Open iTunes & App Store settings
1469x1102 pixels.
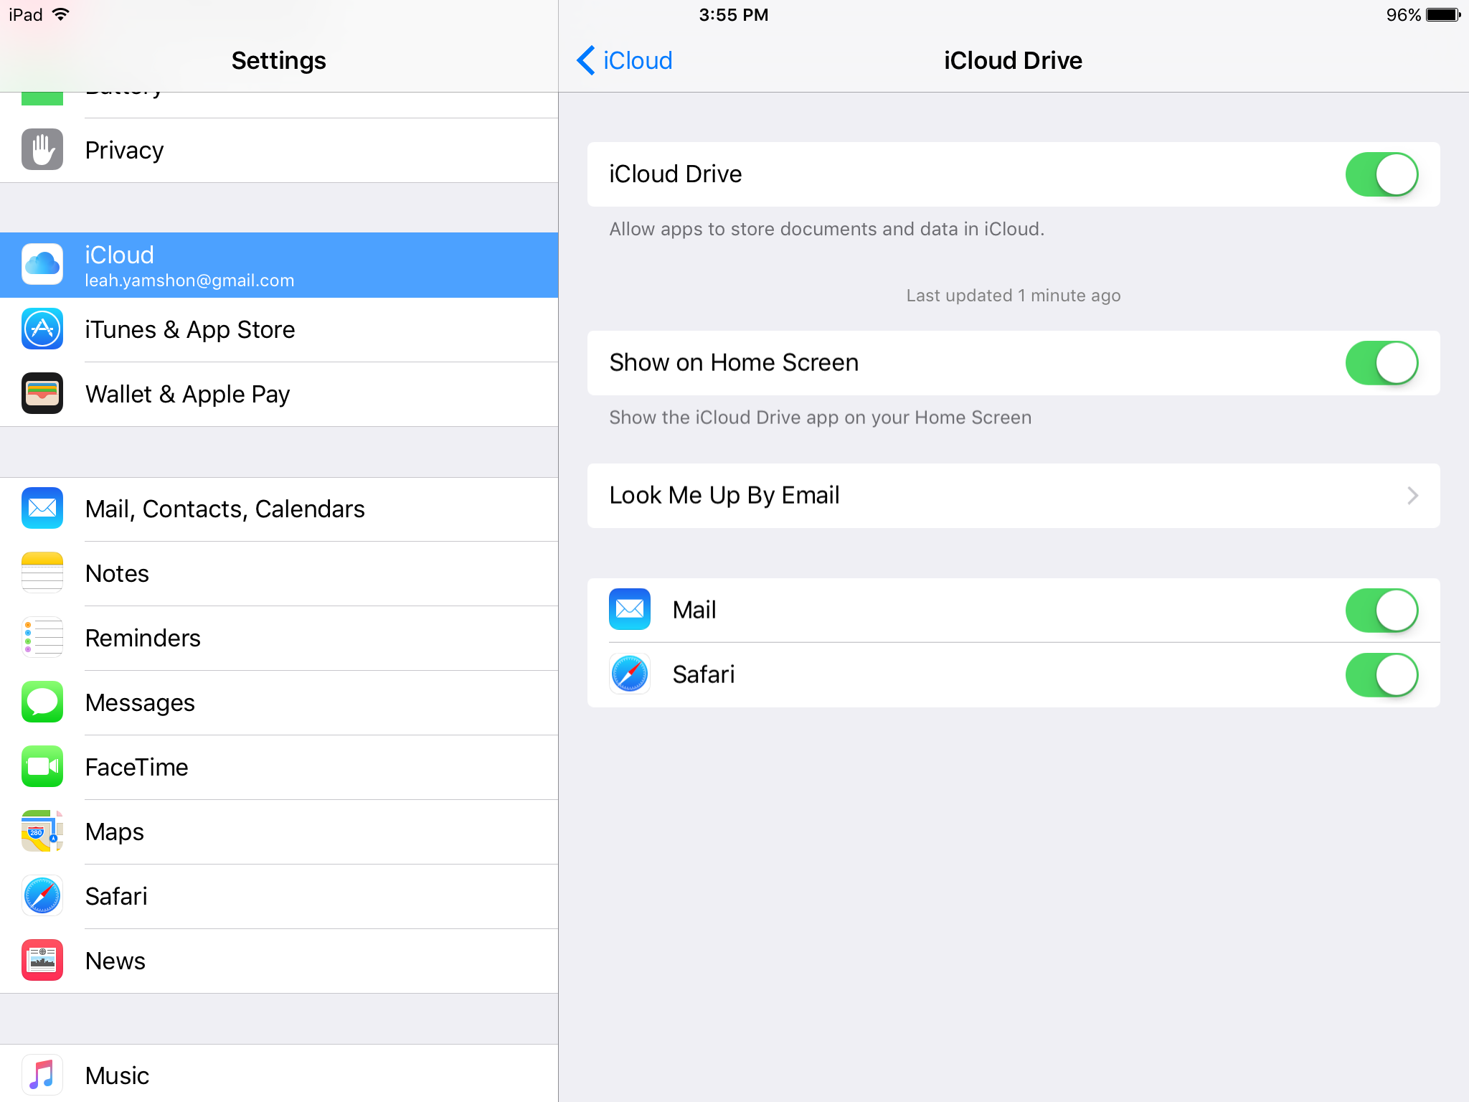(x=278, y=329)
